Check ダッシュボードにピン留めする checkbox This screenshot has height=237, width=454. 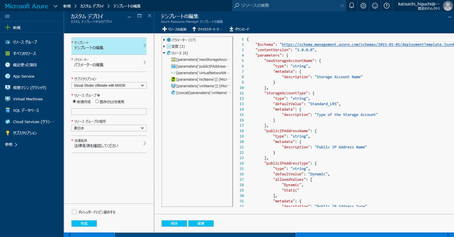[74, 212]
